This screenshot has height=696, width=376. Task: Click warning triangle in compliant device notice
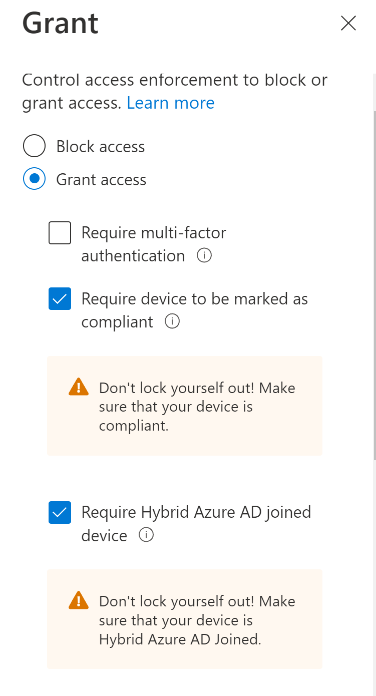point(79,387)
